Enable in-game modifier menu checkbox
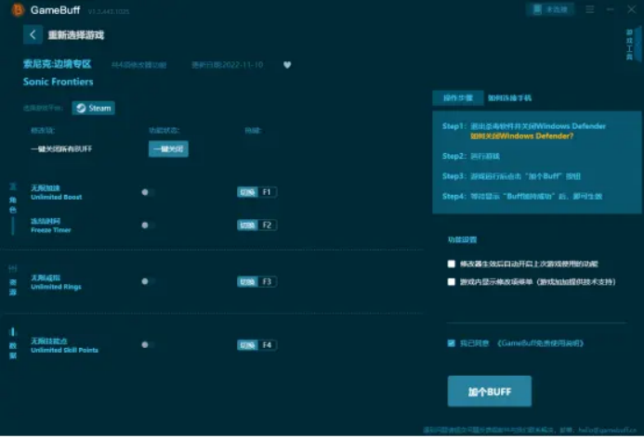644x438 pixels. point(452,282)
